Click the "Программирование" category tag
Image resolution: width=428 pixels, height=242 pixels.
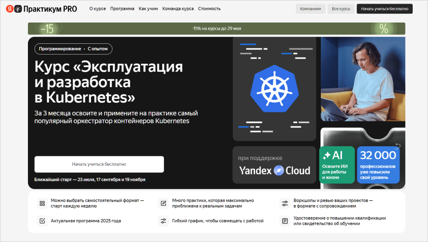[60, 49]
